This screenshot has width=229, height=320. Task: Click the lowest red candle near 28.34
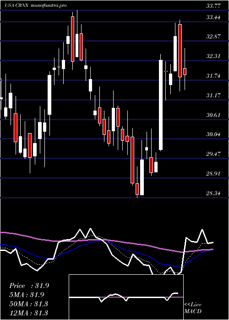pos(137,189)
